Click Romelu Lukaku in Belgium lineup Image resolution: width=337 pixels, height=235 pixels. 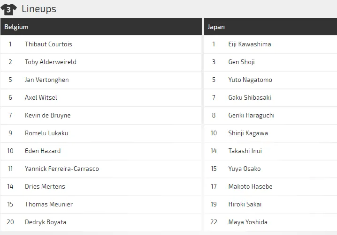46,133
